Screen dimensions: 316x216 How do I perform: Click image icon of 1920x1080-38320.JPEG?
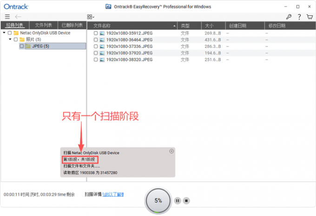click(102, 60)
